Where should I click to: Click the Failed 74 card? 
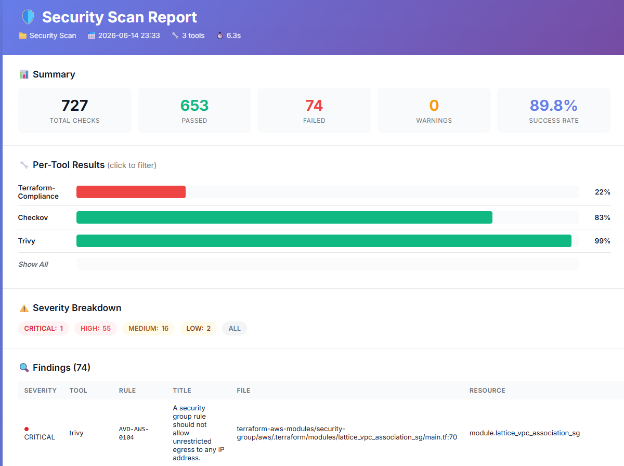pyautogui.click(x=314, y=110)
